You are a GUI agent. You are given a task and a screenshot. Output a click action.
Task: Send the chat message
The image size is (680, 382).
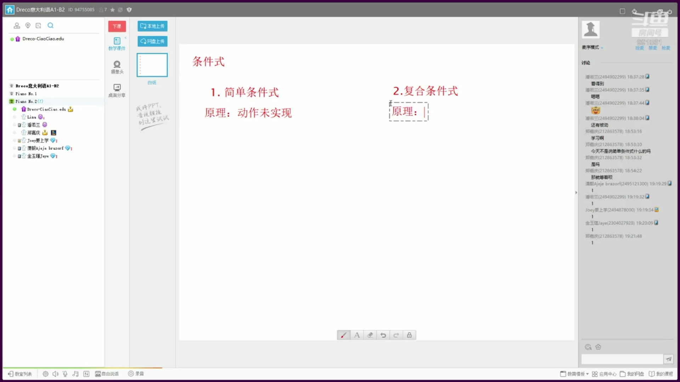[668, 359]
